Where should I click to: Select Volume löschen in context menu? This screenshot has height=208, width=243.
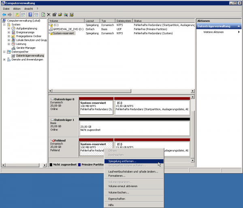point(118,192)
